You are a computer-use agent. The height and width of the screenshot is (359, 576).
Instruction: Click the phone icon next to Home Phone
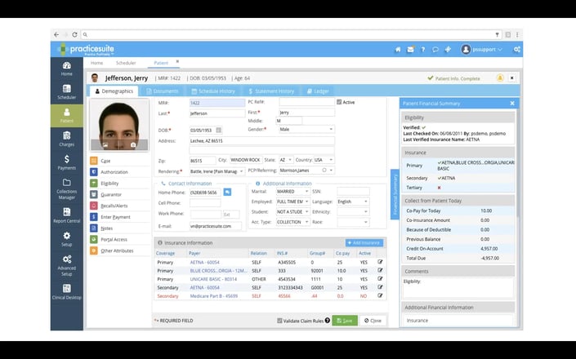[227, 193]
